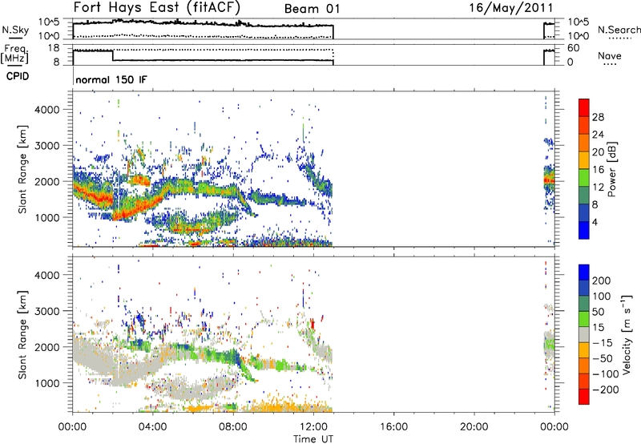Viewport: 641px width, 444px height.
Task: Click the '04:00' time tick label
Action: 152,427
